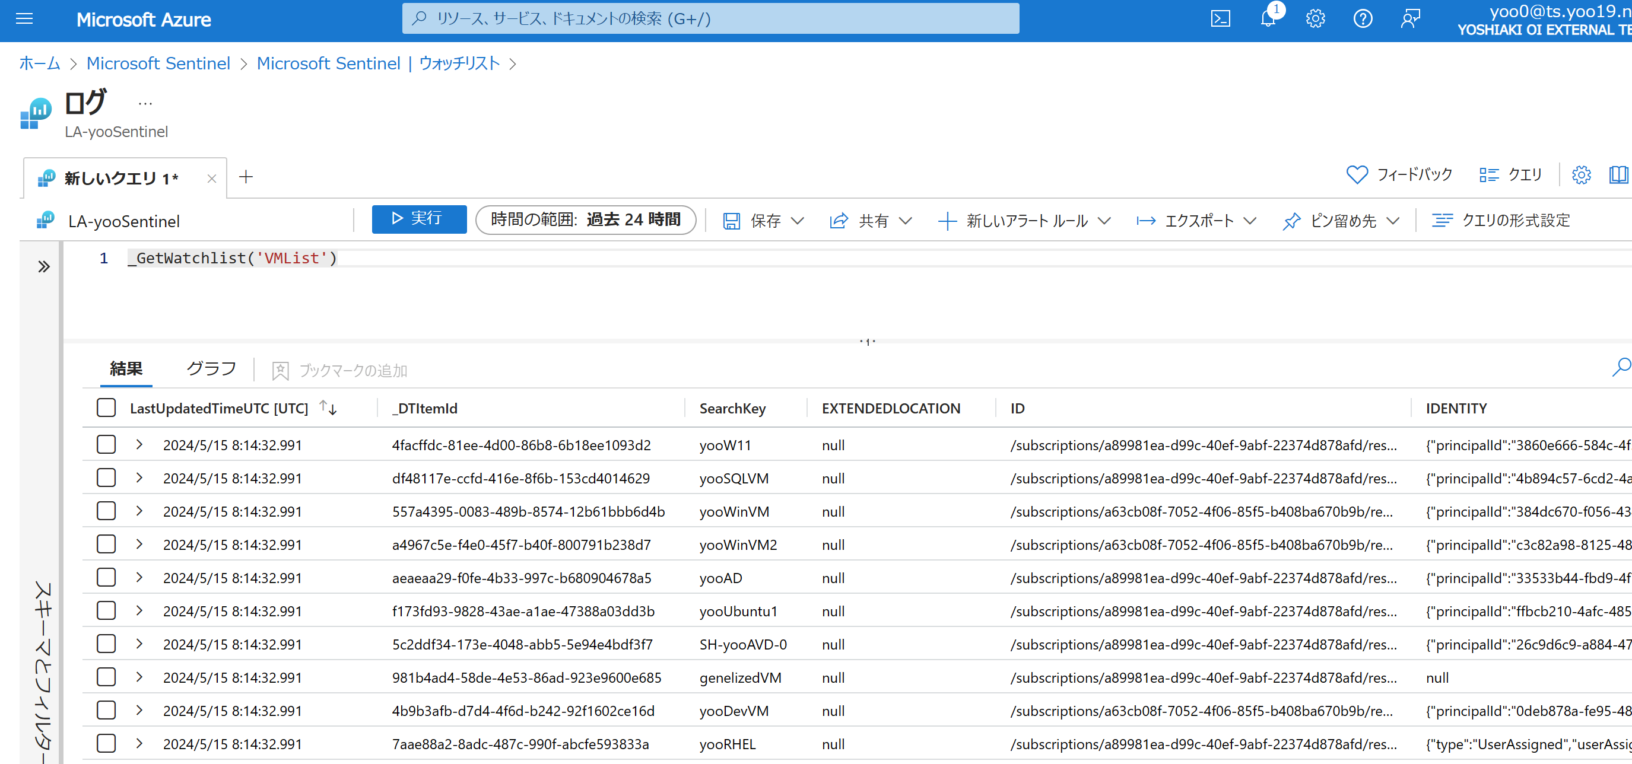Select all result rows via header checkbox
This screenshot has width=1632, height=764.
(106, 408)
